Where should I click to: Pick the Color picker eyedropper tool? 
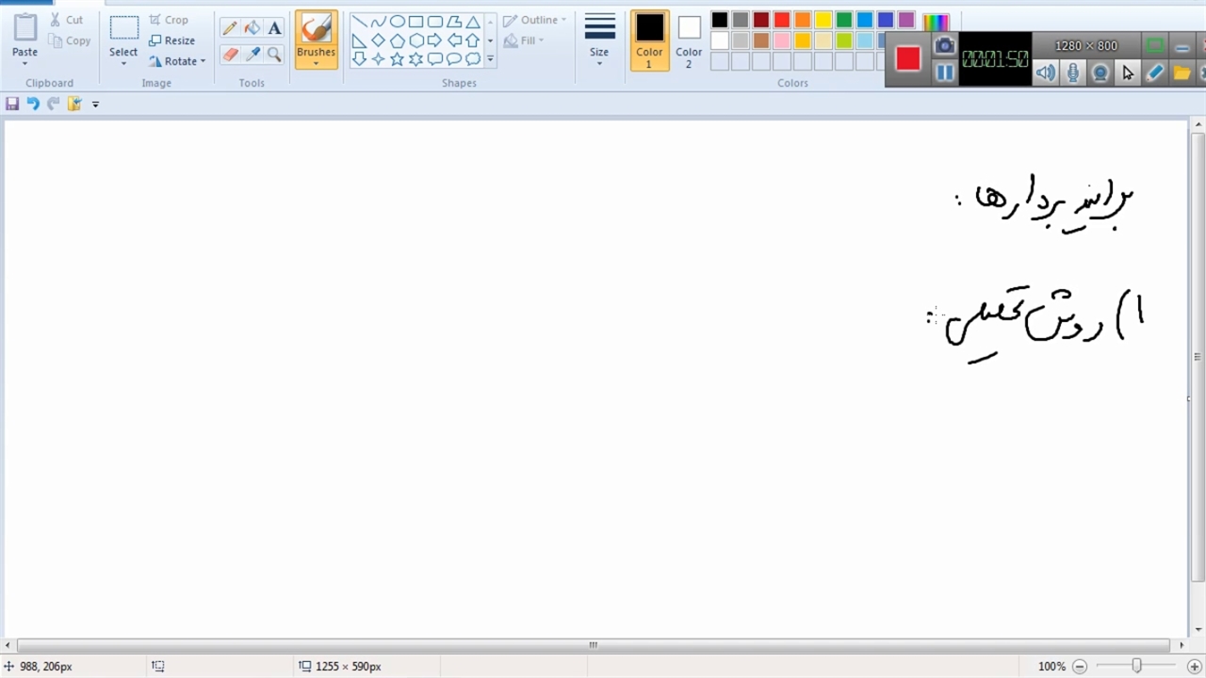point(253,55)
